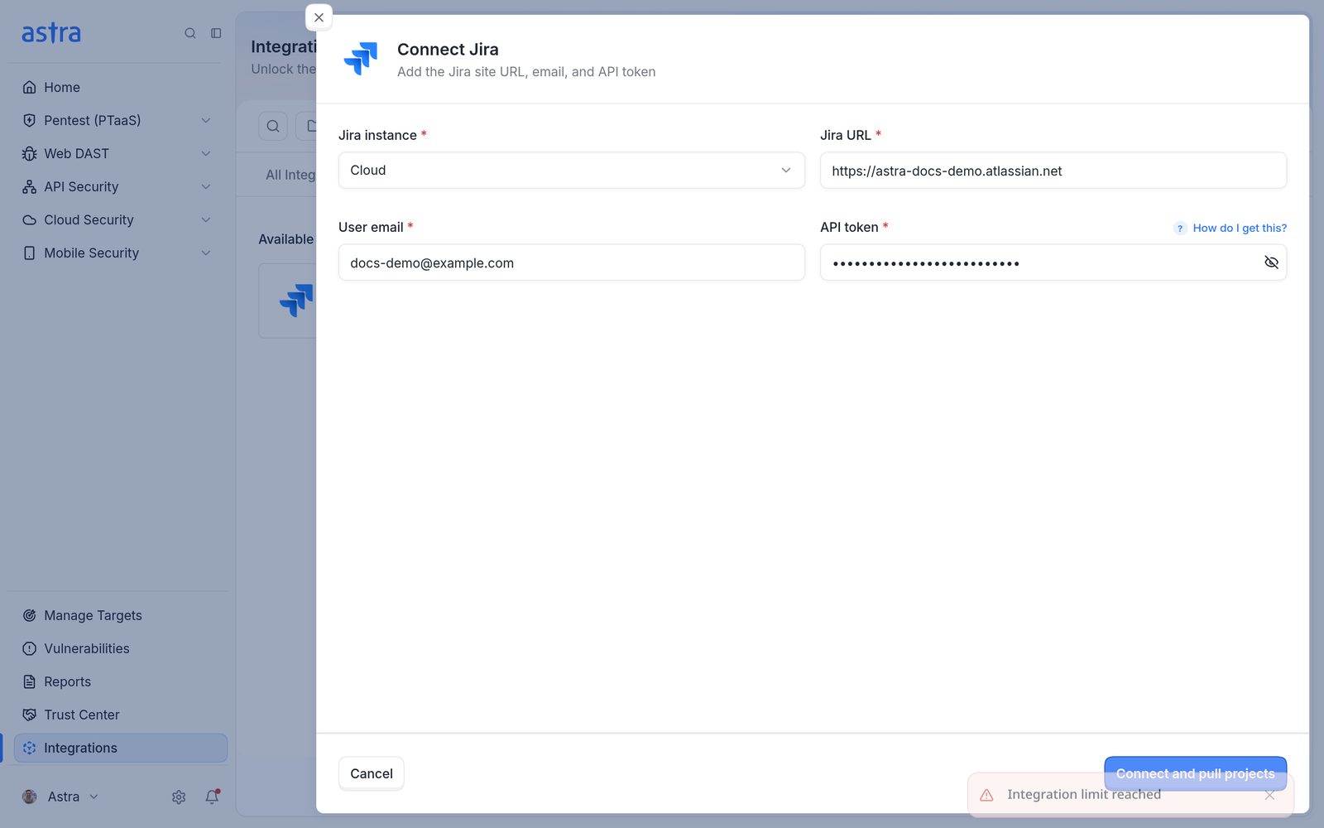Image resolution: width=1324 pixels, height=828 pixels.
Task: Click the Pentest shield icon
Action: point(30,120)
